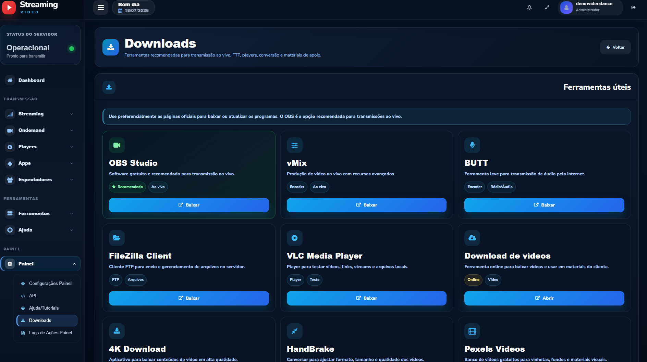Viewport: 647px width, 362px height.
Task: Click the Espectadores users icon
Action: coord(10,179)
